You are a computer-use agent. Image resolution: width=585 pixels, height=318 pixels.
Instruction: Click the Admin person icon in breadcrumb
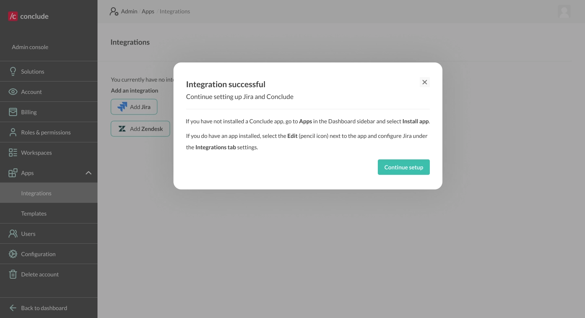(114, 11)
